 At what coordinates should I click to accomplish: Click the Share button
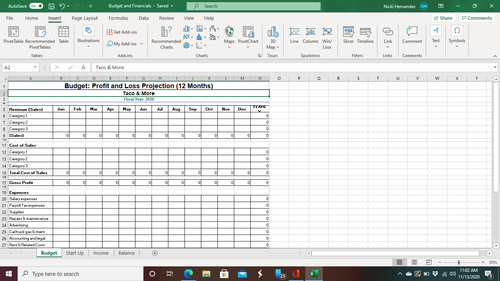pyautogui.click(x=444, y=18)
